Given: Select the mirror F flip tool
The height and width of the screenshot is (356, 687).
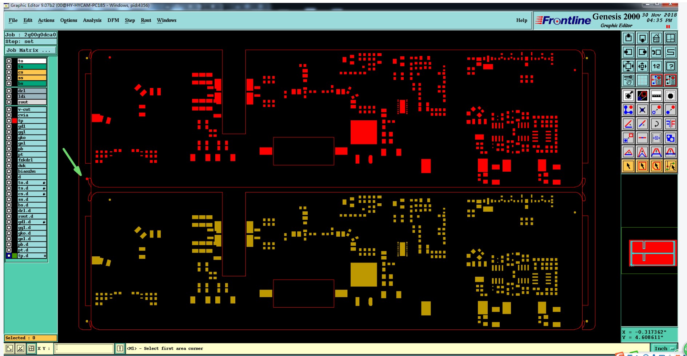Looking at the screenshot, I should click(670, 124).
